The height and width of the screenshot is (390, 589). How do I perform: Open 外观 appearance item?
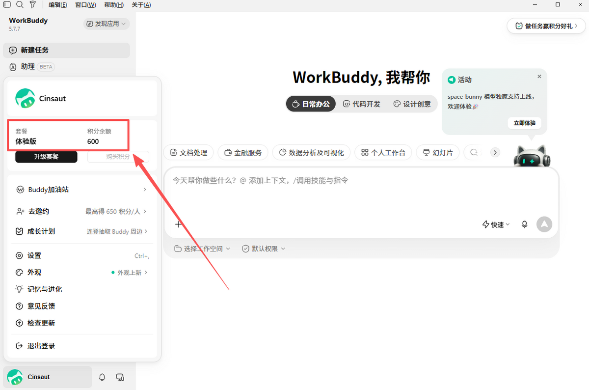coord(82,273)
